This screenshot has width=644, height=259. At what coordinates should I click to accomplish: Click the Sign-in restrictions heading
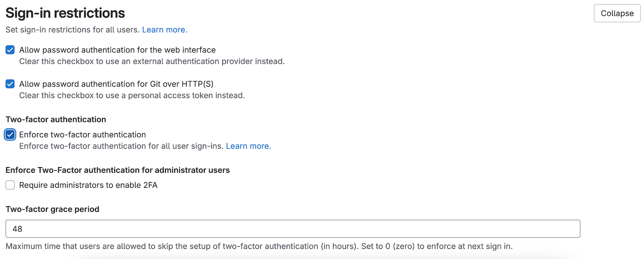click(x=65, y=13)
